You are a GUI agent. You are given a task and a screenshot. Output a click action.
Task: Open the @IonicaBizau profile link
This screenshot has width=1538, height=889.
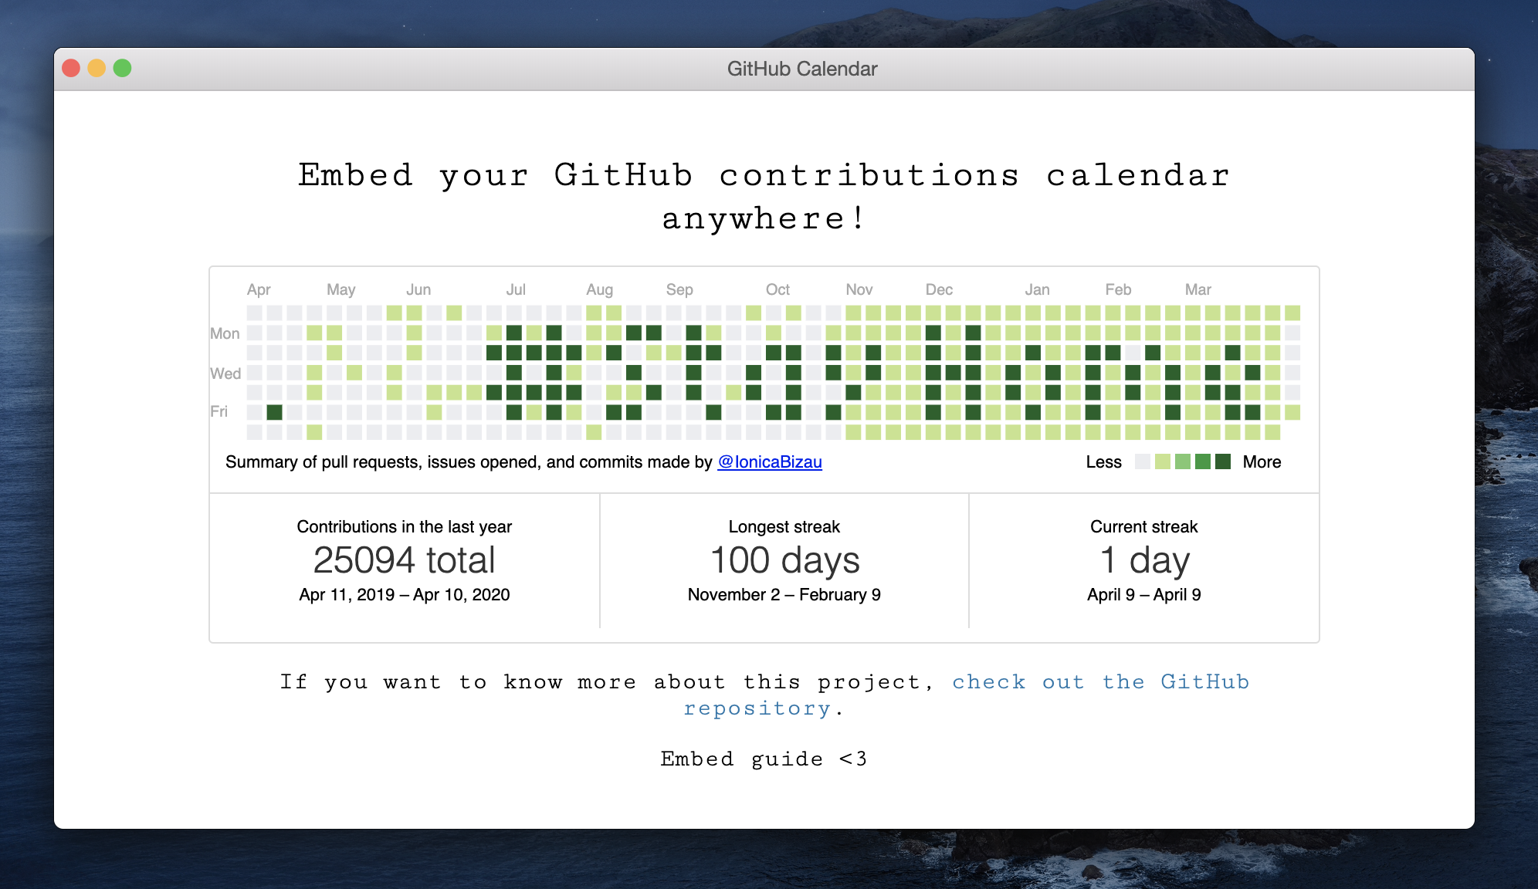(x=769, y=461)
